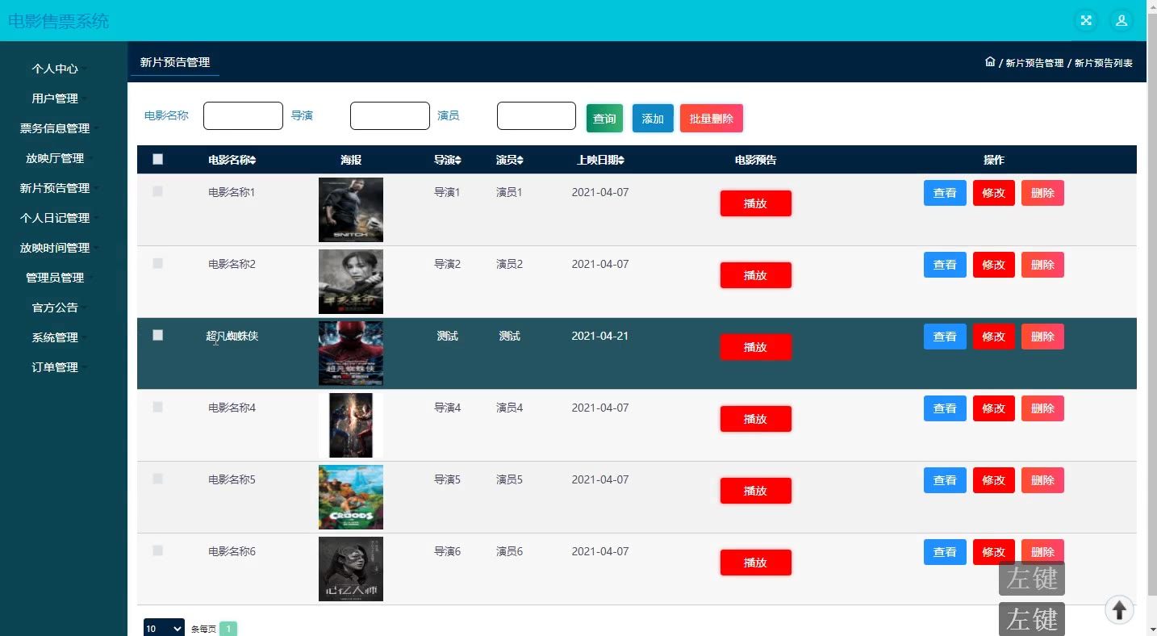Play the trailer for 电影名称4
The image size is (1157, 636).
point(756,419)
